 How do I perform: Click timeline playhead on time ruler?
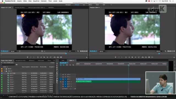point(129,65)
